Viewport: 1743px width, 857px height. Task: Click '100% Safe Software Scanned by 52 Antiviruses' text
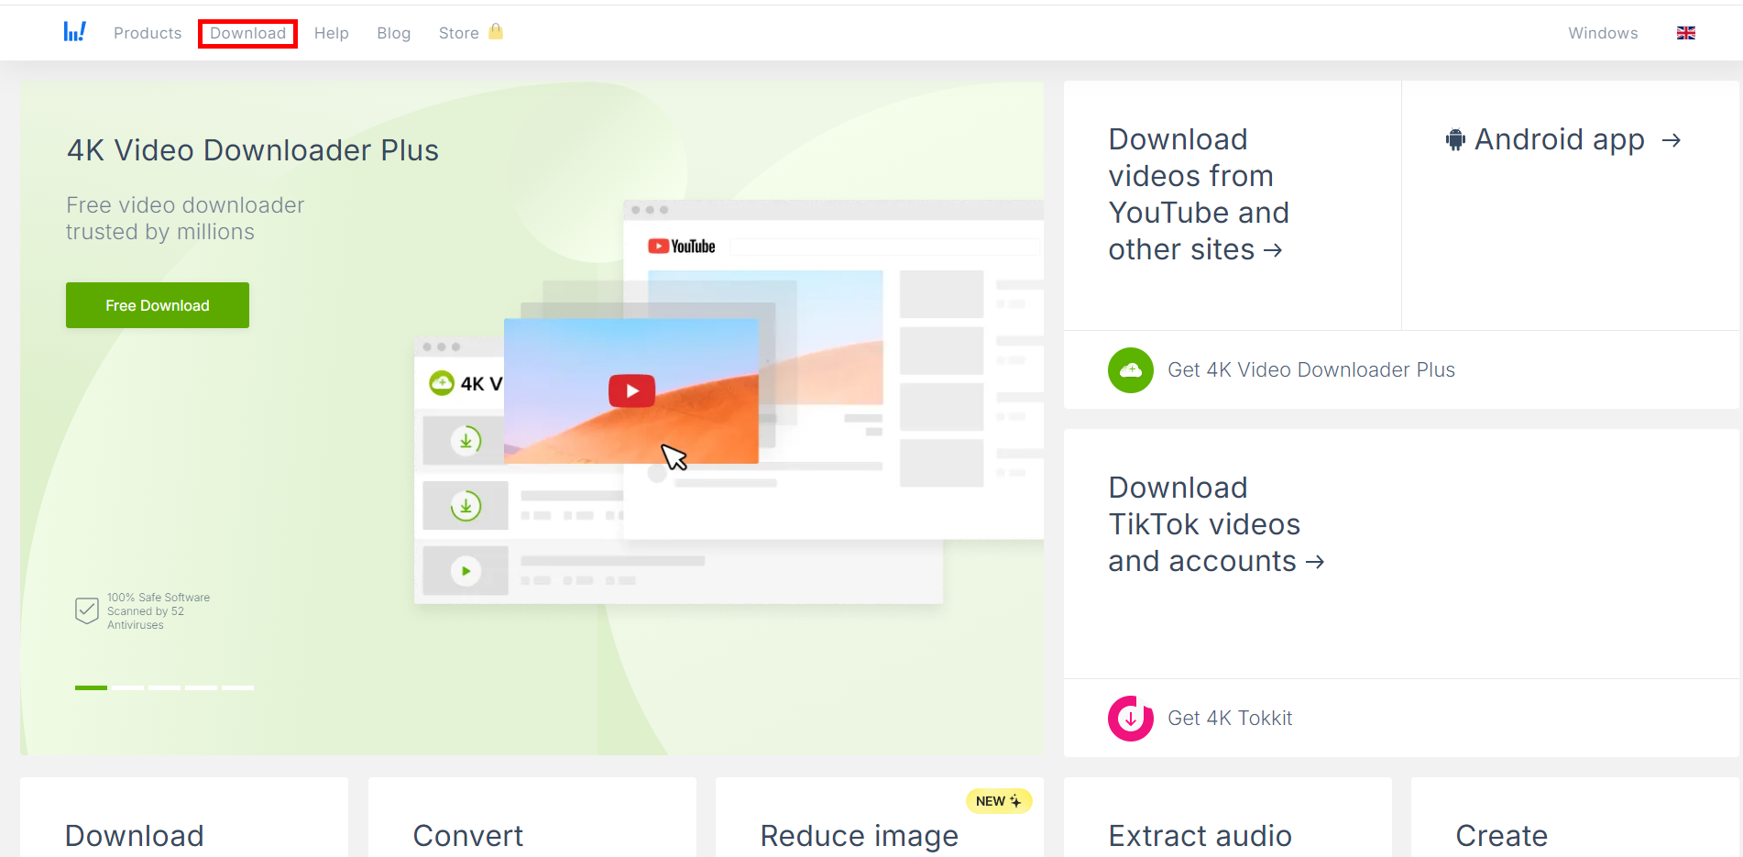click(159, 611)
